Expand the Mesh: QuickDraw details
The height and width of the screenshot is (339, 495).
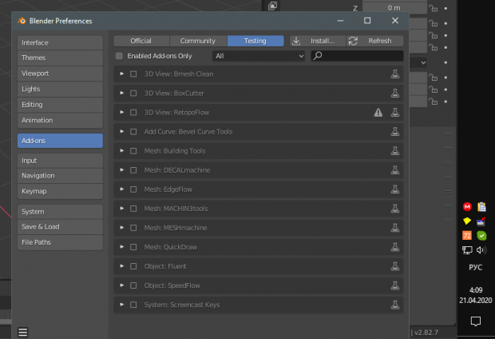(121, 247)
